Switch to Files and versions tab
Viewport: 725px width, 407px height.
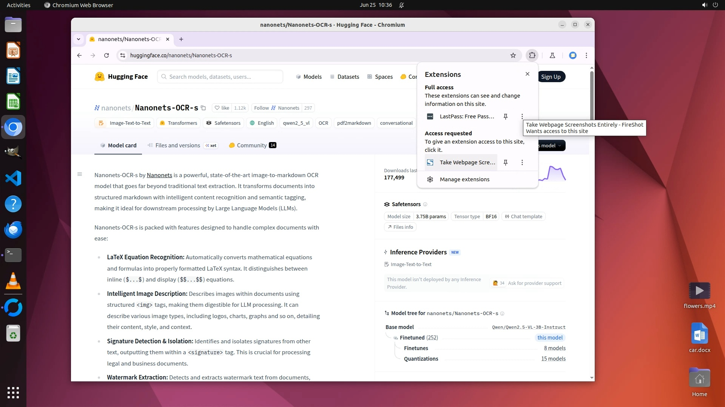tap(177, 145)
